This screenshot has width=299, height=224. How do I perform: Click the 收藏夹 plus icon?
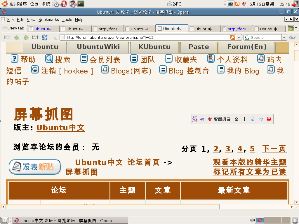(x=169, y=58)
